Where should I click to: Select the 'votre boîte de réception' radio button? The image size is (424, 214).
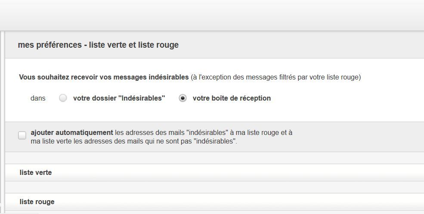click(183, 98)
